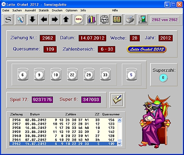Click the Quersumme column header in list
This screenshot has width=184, height=155.
pyautogui.click(x=111, y=114)
